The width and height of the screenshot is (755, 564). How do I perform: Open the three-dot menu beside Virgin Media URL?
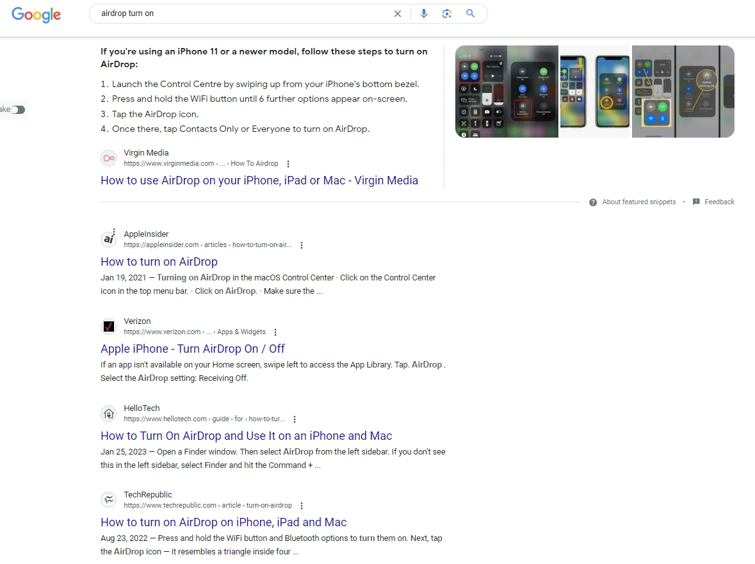click(x=288, y=164)
